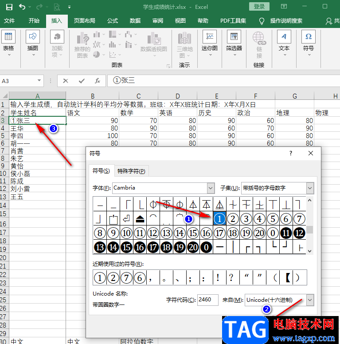Select the eject symbol in grid

(140, 219)
